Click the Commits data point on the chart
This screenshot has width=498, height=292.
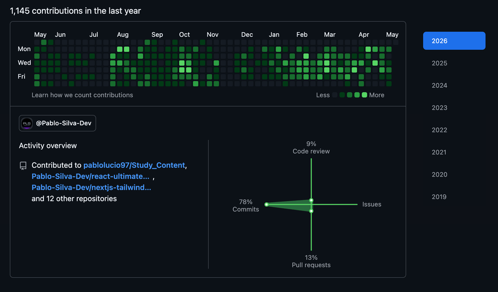(x=267, y=204)
